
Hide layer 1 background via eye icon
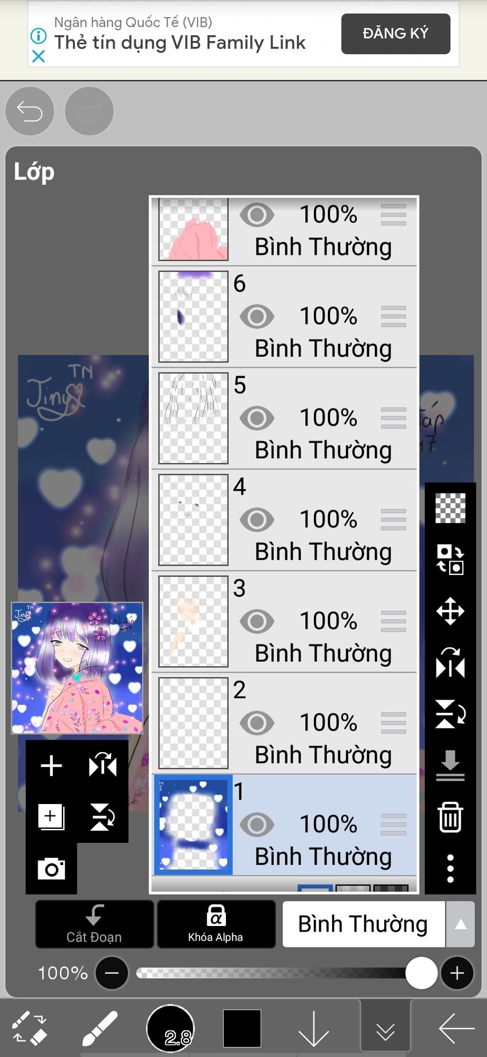(x=257, y=825)
